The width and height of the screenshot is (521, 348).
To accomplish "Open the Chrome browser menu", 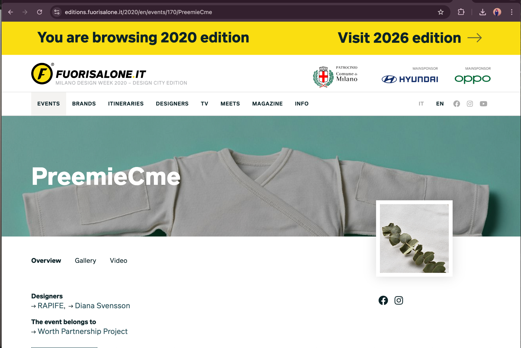I will [512, 12].
